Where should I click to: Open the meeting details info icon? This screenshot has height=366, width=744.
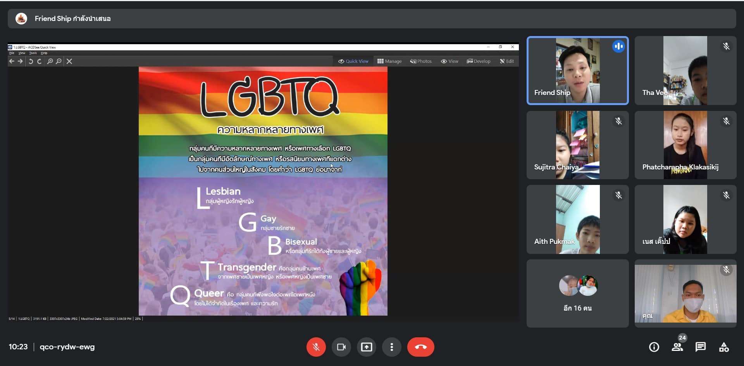654,347
